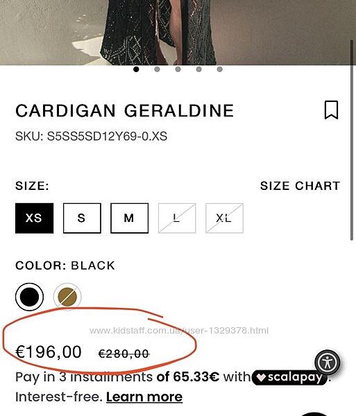Go to fifth image carousel dot
The width and height of the screenshot is (356, 416).
(x=219, y=69)
